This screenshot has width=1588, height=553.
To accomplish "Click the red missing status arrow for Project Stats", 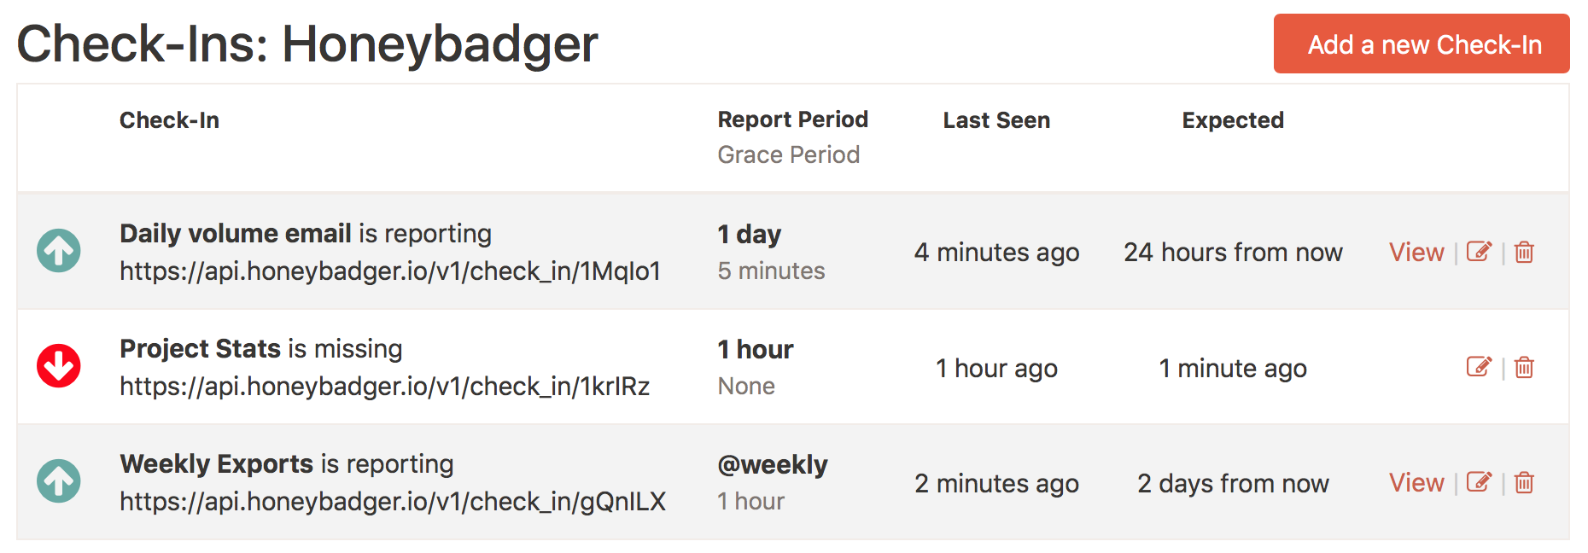I will tap(58, 367).
